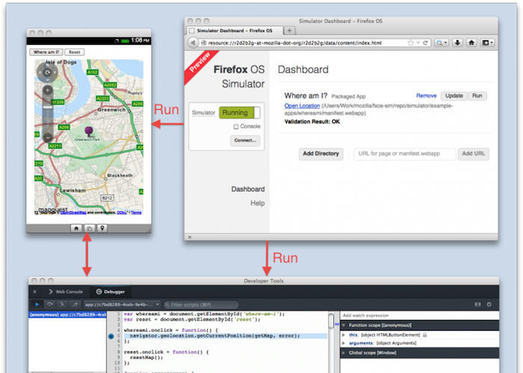
Task: Expand the arguments object entry
Action: pyautogui.click(x=345, y=344)
